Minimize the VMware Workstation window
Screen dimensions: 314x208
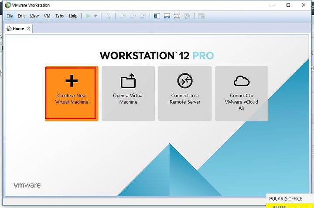click(273, 5)
